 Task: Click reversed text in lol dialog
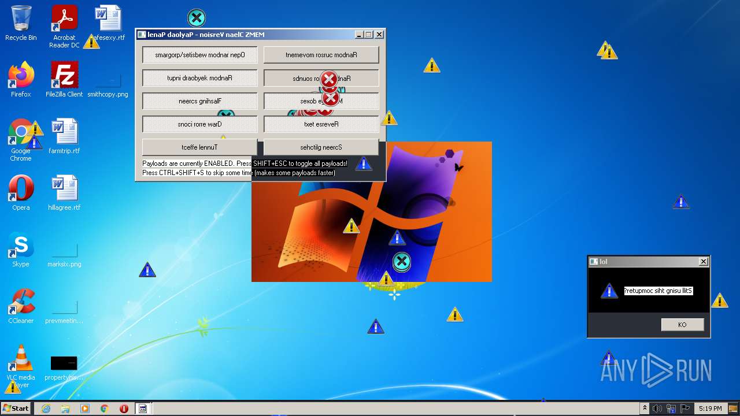pos(658,291)
